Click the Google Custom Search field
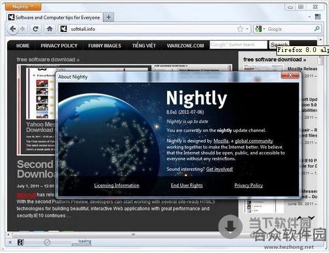 239,45
